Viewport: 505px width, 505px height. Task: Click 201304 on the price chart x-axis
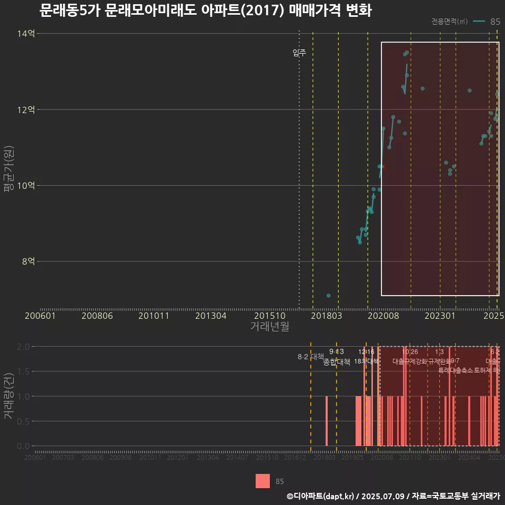pos(210,316)
